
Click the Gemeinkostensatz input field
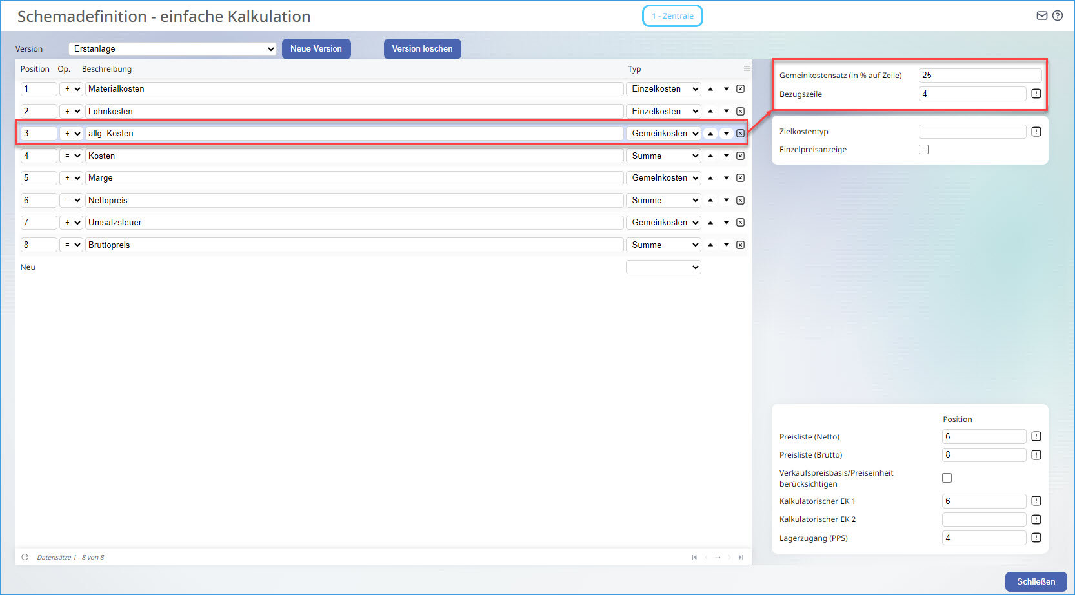point(979,76)
